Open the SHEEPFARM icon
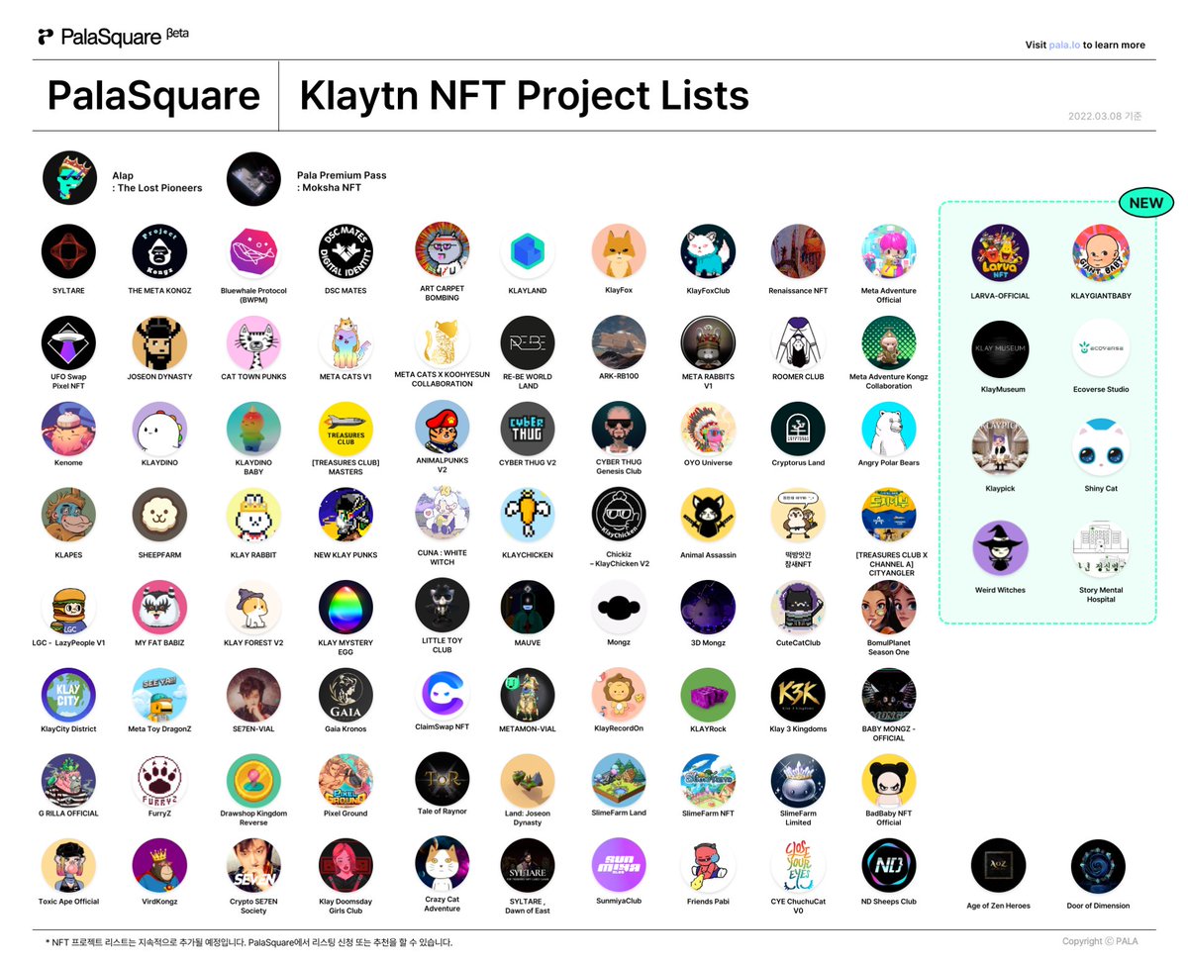 [159, 515]
